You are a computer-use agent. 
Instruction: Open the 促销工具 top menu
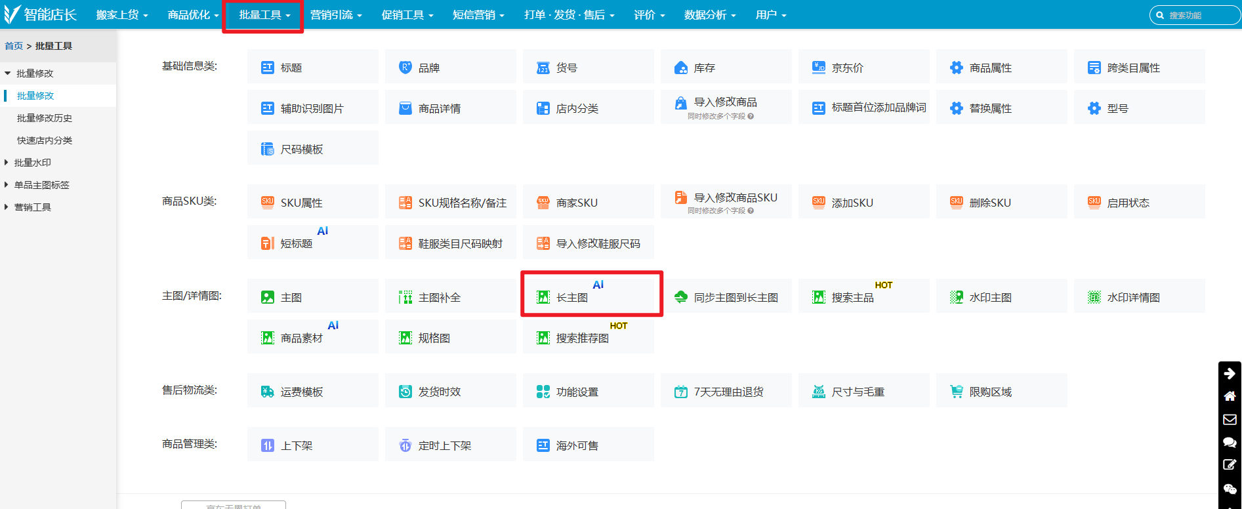point(407,15)
